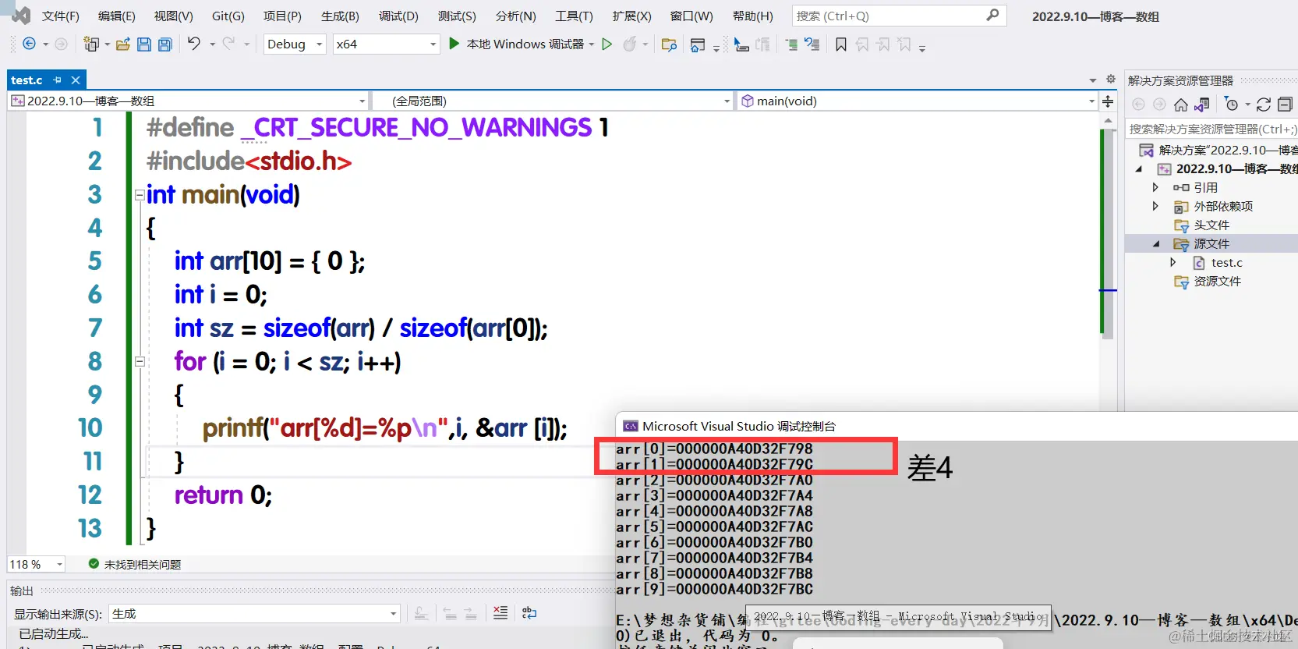Open the 118 % zoom level dropdown

36,564
